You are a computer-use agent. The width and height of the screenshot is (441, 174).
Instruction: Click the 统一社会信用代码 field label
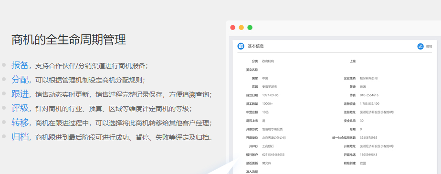344,138
